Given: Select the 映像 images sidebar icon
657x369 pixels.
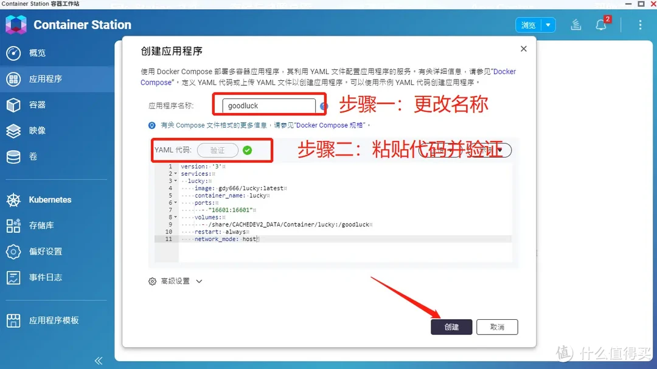Looking at the screenshot, I should click(x=15, y=130).
